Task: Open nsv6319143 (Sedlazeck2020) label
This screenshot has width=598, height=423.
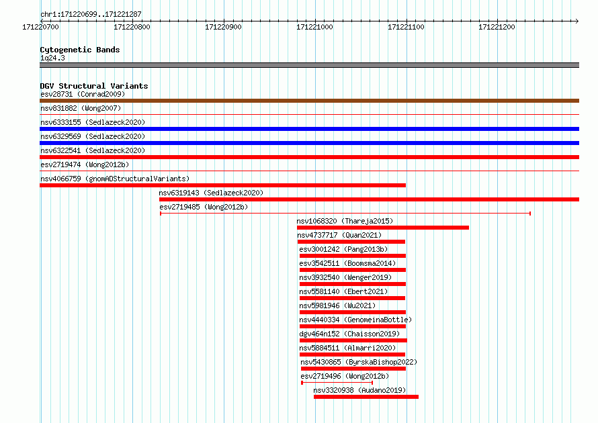Action: (211, 193)
